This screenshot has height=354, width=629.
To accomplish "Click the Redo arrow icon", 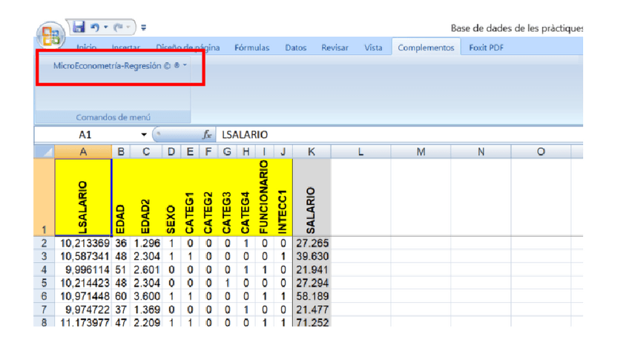I will click(118, 27).
